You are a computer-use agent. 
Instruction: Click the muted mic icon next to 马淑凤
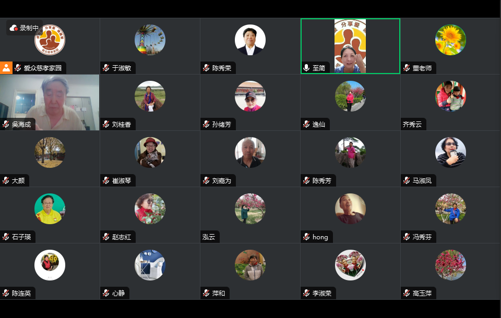point(407,180)
